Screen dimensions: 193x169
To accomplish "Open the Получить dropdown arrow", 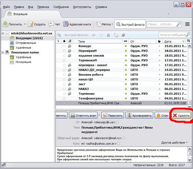I will (x=25, y=24).
